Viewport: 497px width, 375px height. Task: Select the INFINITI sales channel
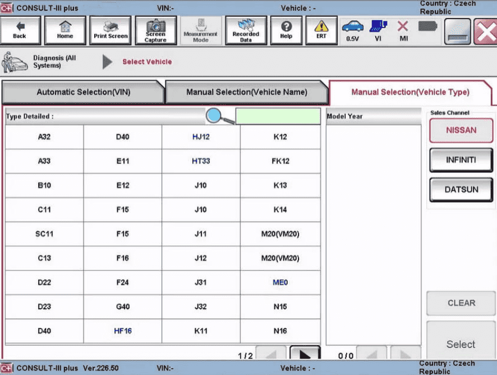pos(461,160)
